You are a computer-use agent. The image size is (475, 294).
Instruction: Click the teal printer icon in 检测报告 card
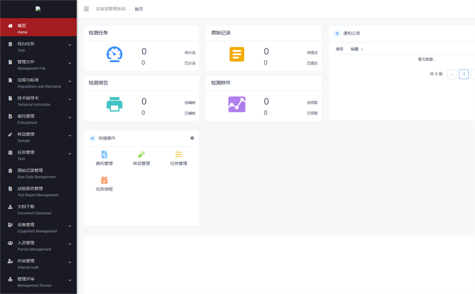pos(114,104)
